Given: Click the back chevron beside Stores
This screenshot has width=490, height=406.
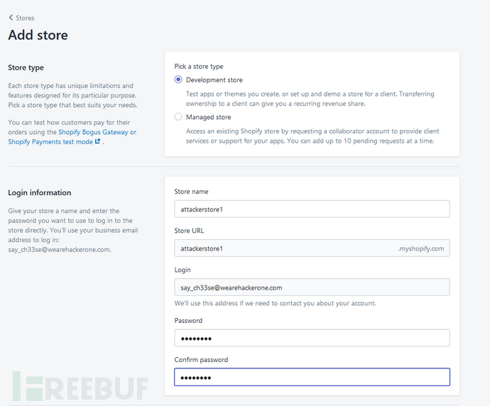Looking at the screenshot, I should tap(11, 18).
